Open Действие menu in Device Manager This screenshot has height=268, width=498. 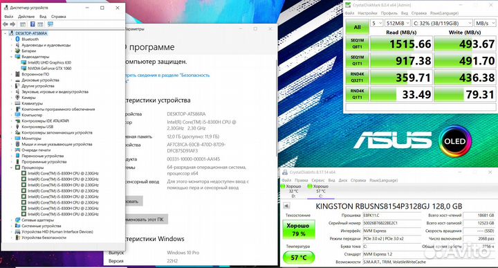point(26,17)
